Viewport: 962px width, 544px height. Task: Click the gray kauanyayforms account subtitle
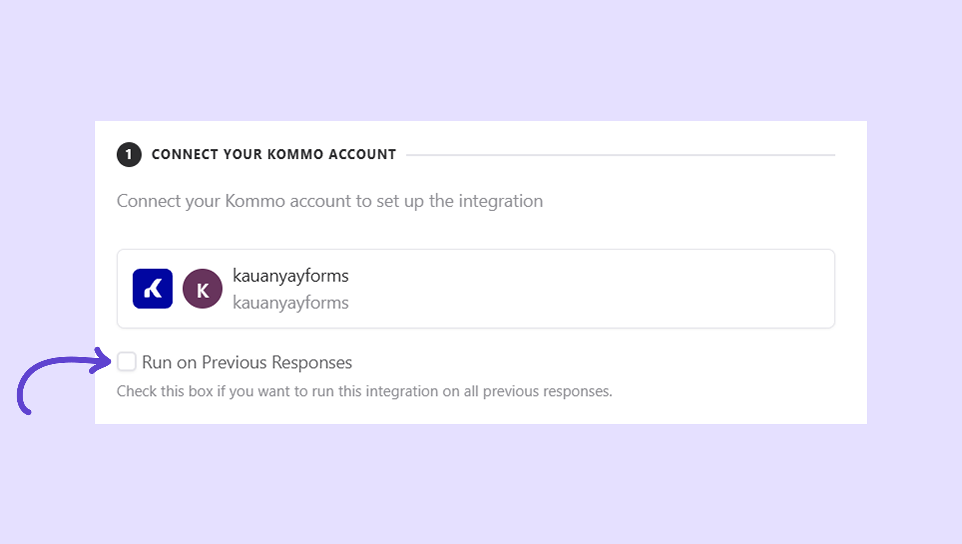(x=291, y=303)
